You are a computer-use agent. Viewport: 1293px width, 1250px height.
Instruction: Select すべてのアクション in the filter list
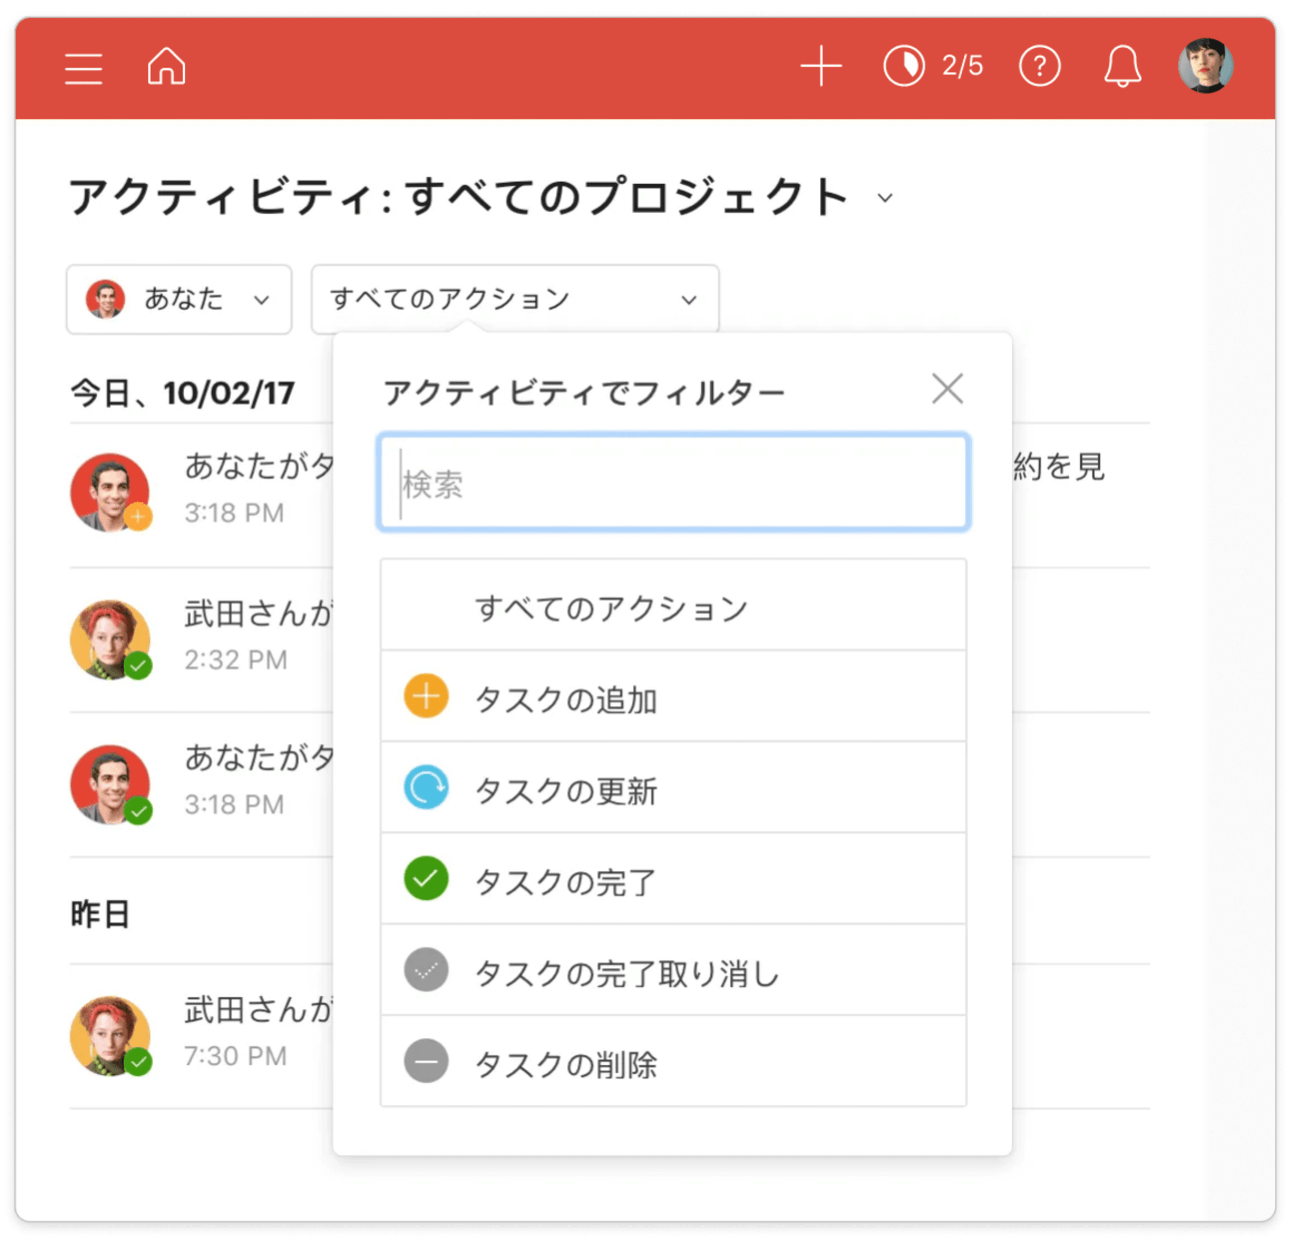pyautogui.click(x=673, y=606)
